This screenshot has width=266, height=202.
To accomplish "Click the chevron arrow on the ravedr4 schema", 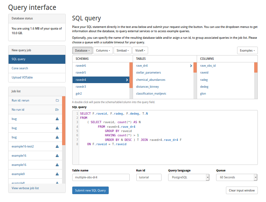I will coord(127,80).
